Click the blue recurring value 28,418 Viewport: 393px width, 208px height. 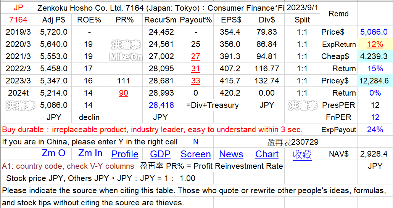coord(161,105)
